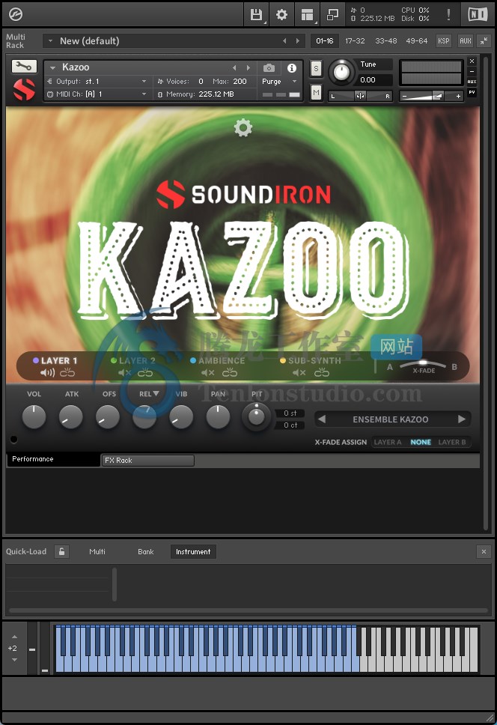Toggle the Solo S button
Viewport: 497px width, 725px height.
click(x=316, y=68)
